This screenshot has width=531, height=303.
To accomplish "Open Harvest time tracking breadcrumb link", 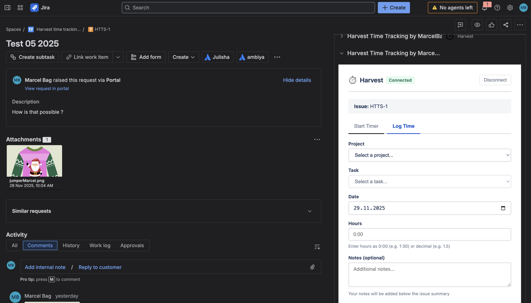I will pos(58,29).
